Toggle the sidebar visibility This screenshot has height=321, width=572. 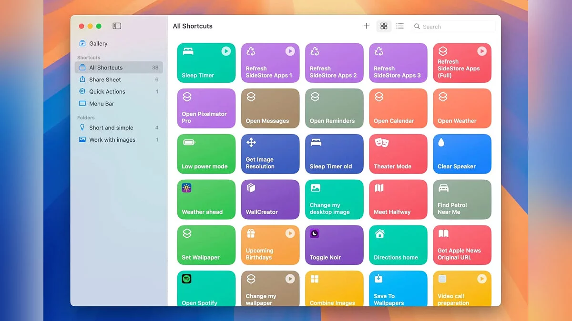(117, 26)
